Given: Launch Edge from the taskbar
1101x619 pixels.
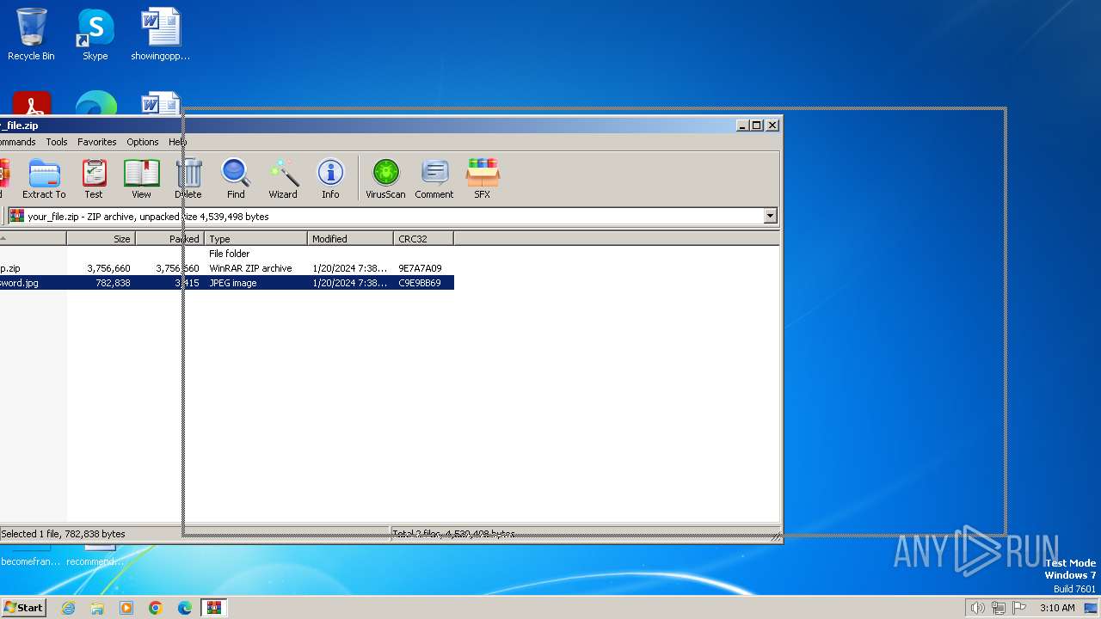Looking at the screenshot, I should (x=185, y=608).
